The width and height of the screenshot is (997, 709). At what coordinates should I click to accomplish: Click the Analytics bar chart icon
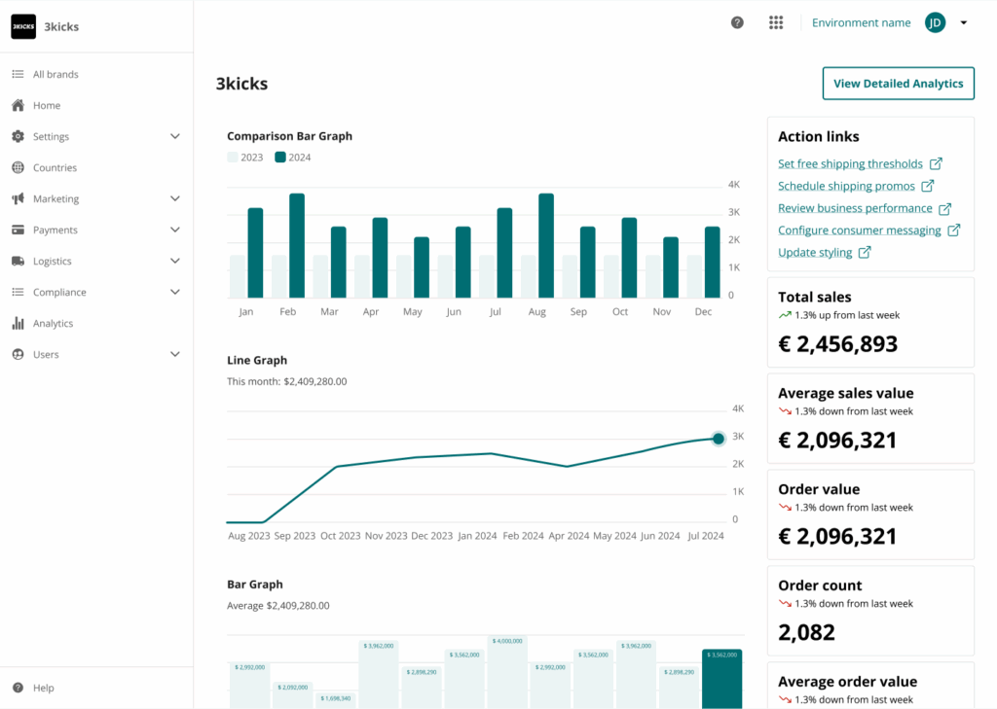(x=18, y=323)
